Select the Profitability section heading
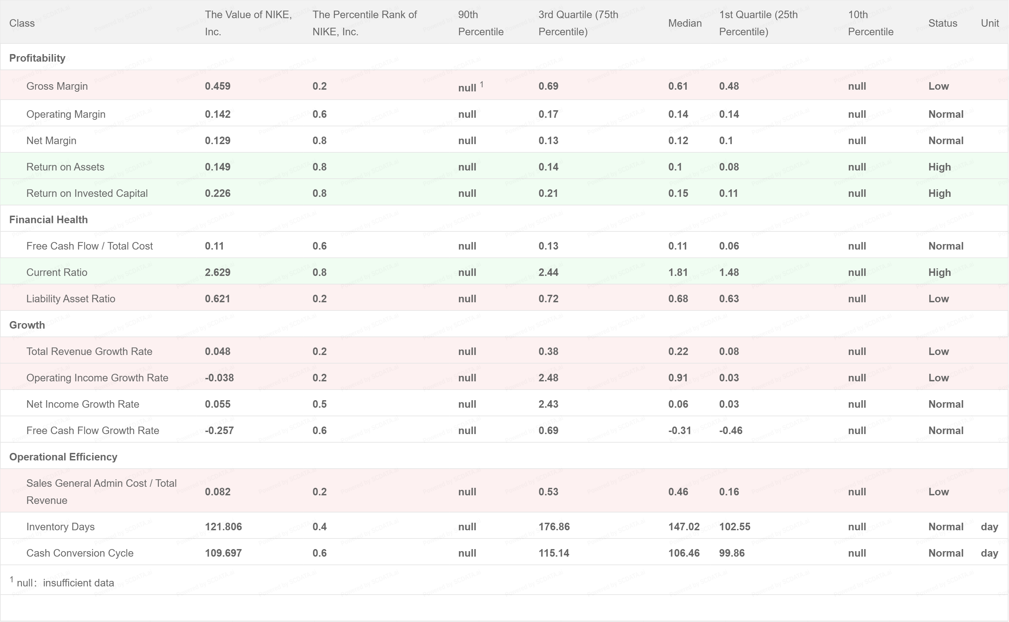Image resolution: width=1009 pixels, height=622 pixels. coord(37,58)
